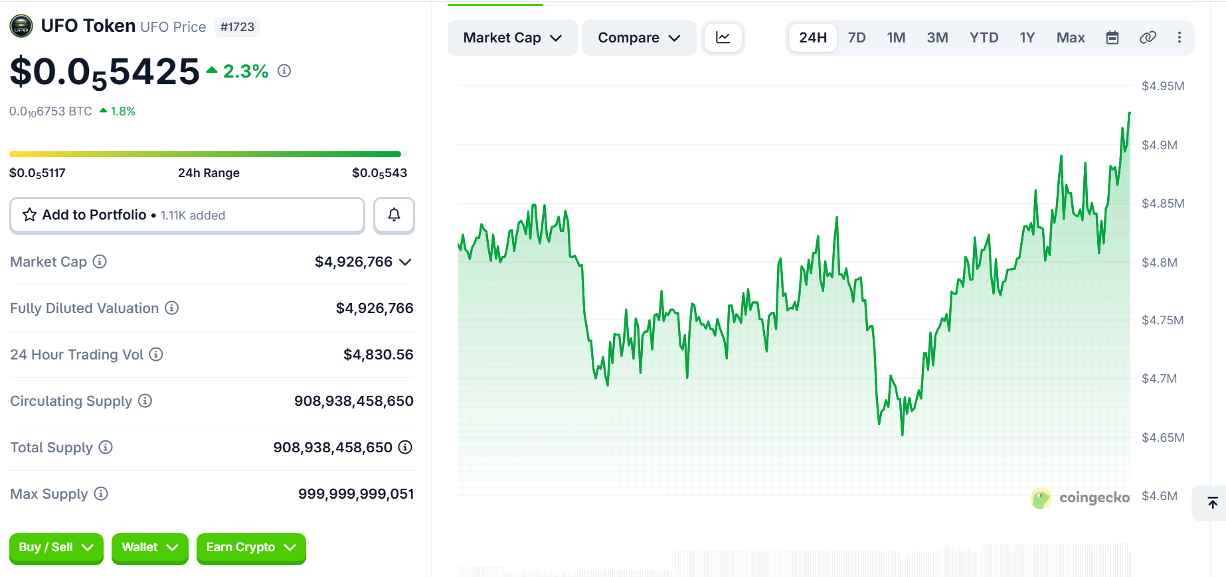Click Circulating Supply 908,938,458,650 value
The height and width of the screenshot is (577, 1226).
354,401
